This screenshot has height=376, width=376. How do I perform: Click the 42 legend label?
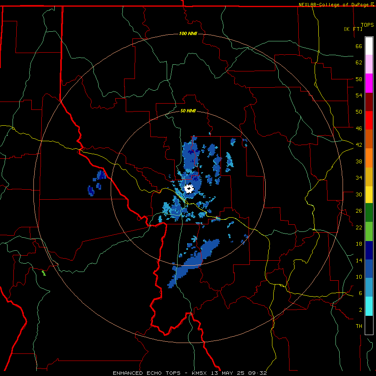coord(359,145)
